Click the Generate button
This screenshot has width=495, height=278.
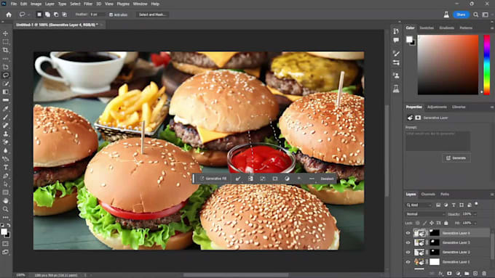(x=456, y=158)
